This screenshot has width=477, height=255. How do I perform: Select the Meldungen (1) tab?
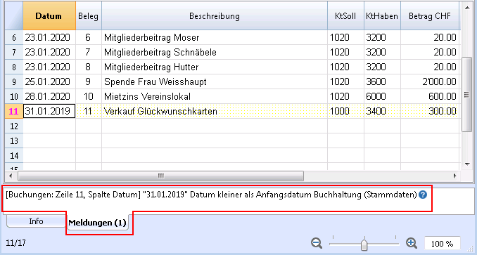pyautogui.click(x=97, y=223)
